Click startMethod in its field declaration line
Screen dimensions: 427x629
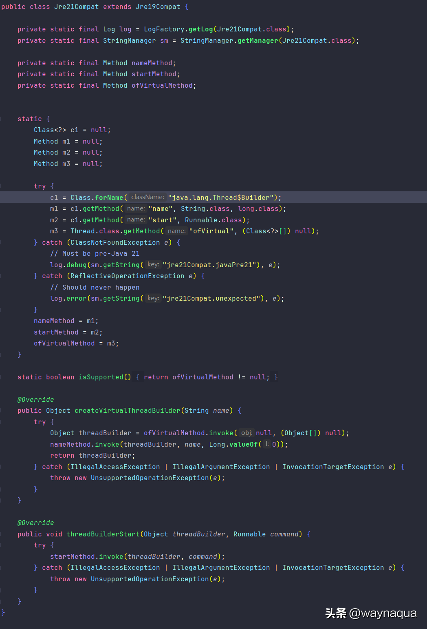(x=154, y=74)
